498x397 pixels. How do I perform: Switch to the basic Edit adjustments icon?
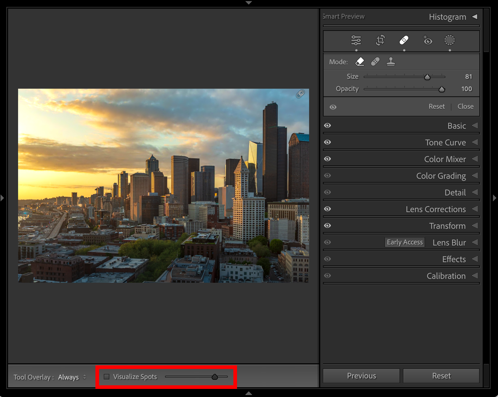[x=356, y=41]
